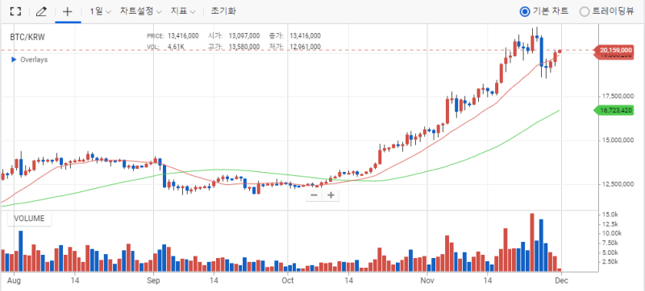The width and height of the screenshot is (645, 291).
Task: Open the 지표 indicators dropdown
Action: [x=183, y=11]
